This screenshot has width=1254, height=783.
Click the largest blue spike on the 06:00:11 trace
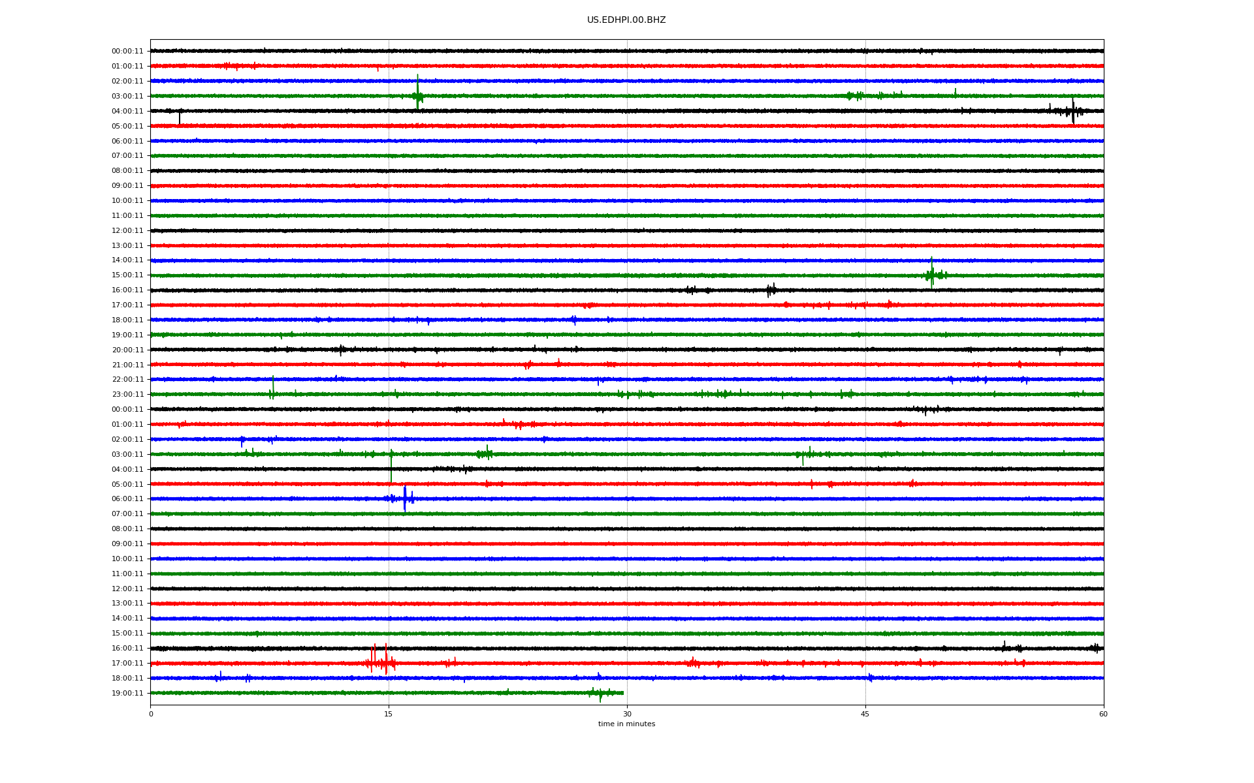405,499
